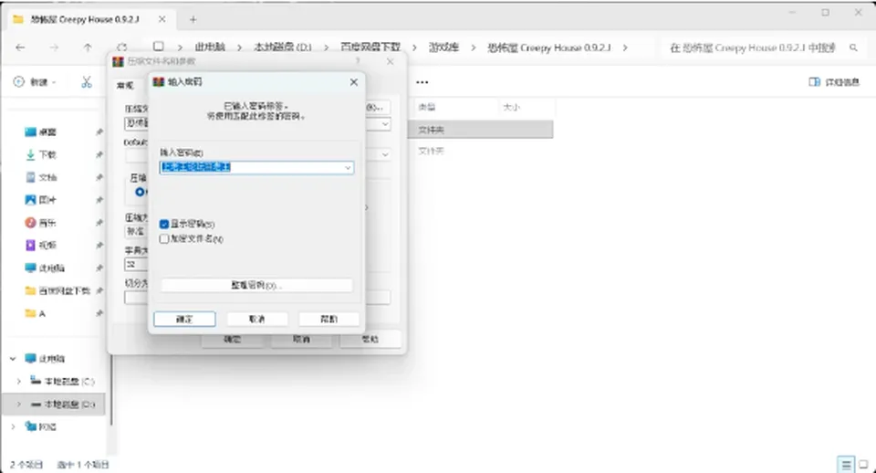
Task: Open the archive name dropdown in archive dialog
Action: (x=385, y=123)
